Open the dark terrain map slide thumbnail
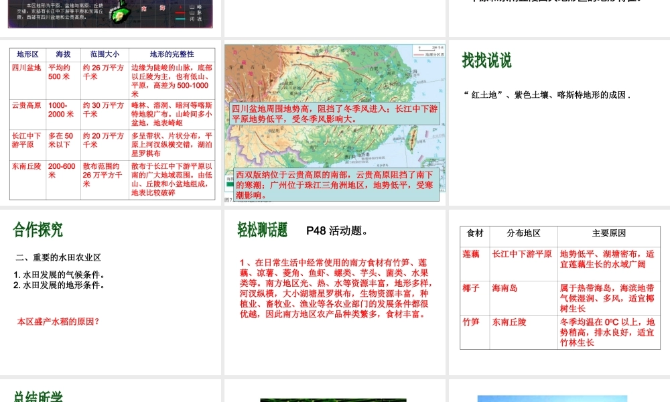The image size is (670, 402). (x=111, y=17)
